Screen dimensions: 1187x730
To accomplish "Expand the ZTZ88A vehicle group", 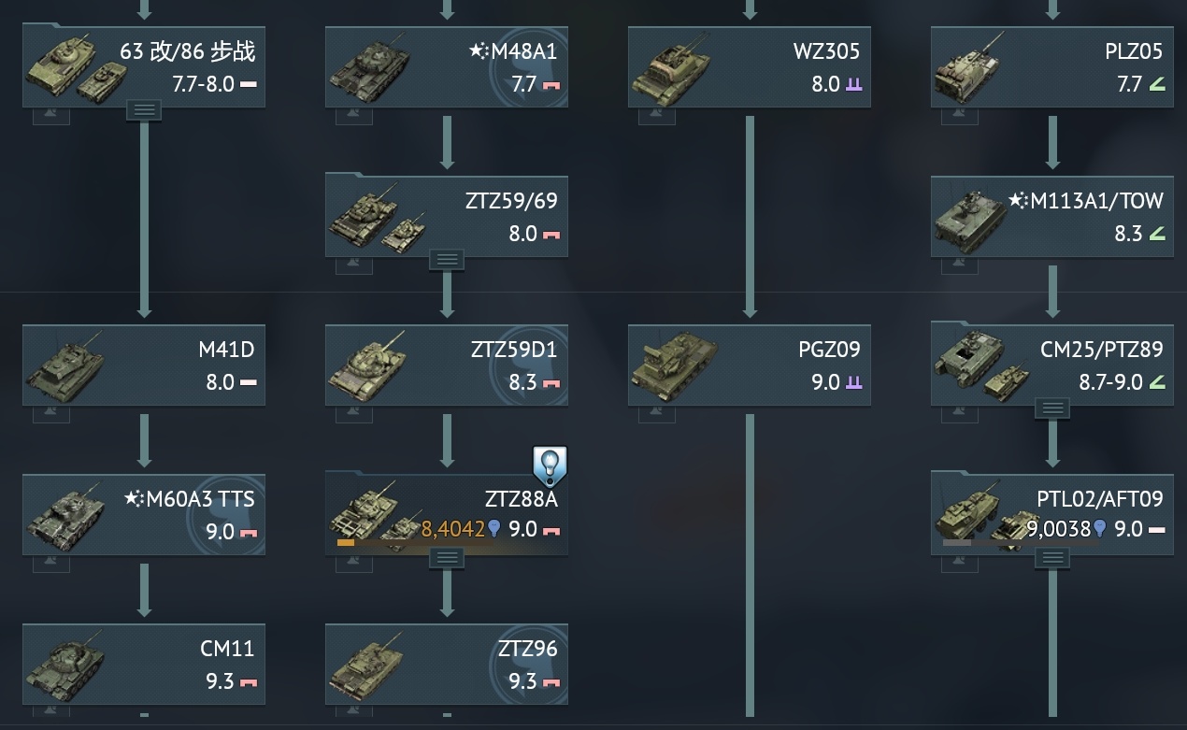I will pos(447,558).
